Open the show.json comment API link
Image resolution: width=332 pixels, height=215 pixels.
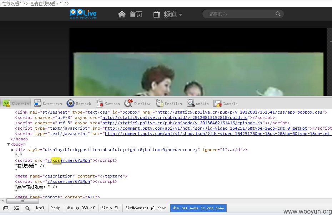pos(218,134)
